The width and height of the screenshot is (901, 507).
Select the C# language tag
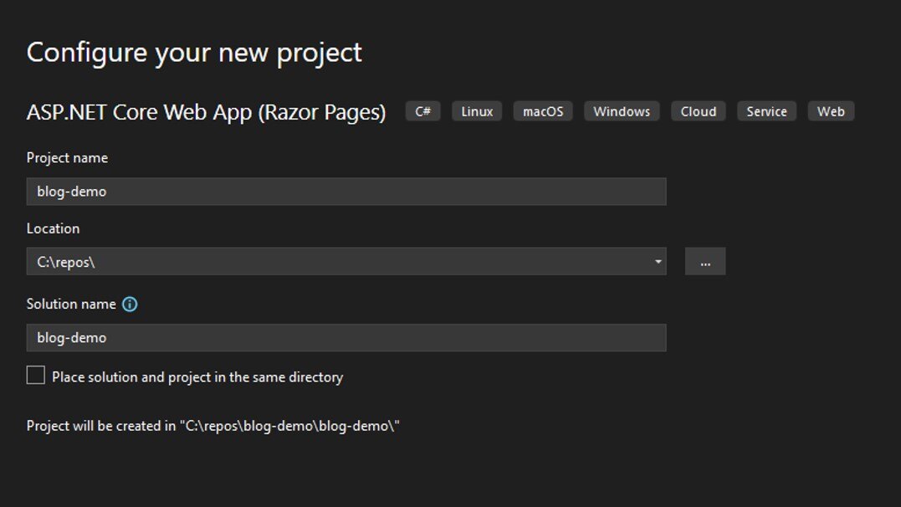tap(422, 111)
